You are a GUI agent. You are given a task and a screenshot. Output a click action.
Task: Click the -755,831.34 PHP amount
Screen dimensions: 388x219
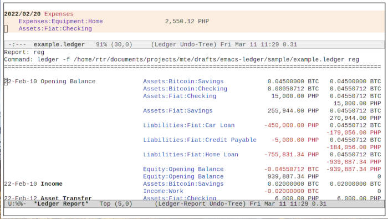pos(291,155)
